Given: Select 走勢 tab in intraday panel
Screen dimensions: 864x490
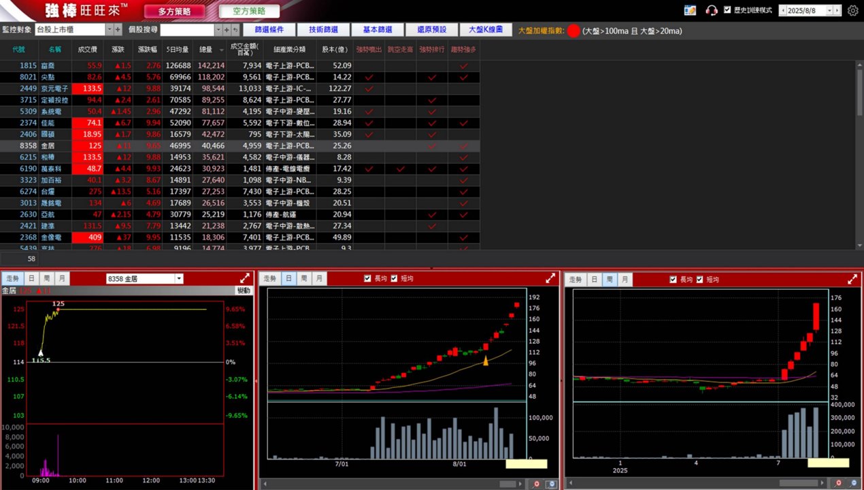Looking at the screenshot, I should pyautogui.click(x=13, y=278).
